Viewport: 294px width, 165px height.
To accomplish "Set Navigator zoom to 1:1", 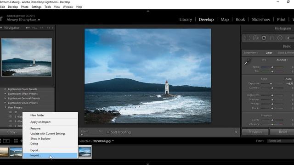I will (41, 27).
